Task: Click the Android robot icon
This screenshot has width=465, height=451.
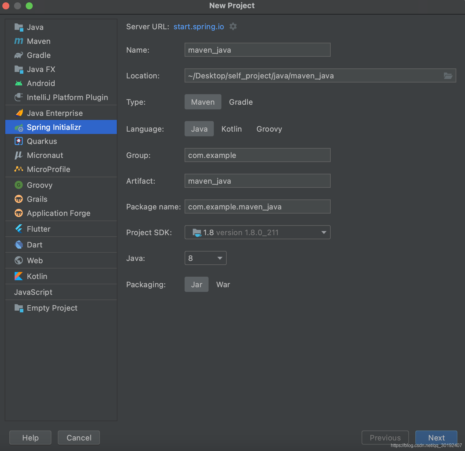Action: pyautogui.click(x=19, y=83)
